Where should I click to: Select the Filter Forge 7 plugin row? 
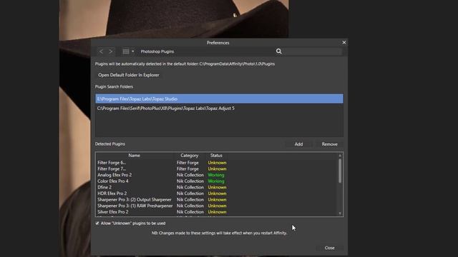pyautogui.click(x=217, y=169)
